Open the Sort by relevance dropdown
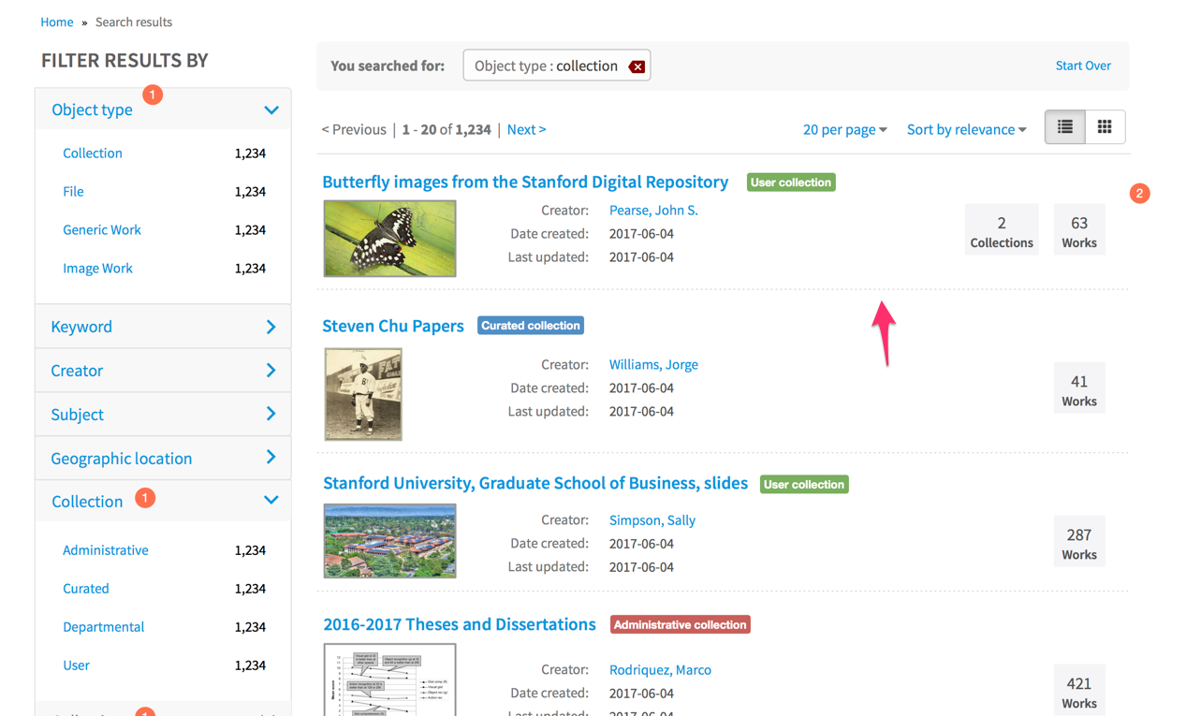The image size is (1201, 716). point(966,129)
